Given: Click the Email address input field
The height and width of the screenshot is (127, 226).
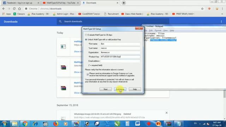Looking at the screenshot, I should 120,61.
